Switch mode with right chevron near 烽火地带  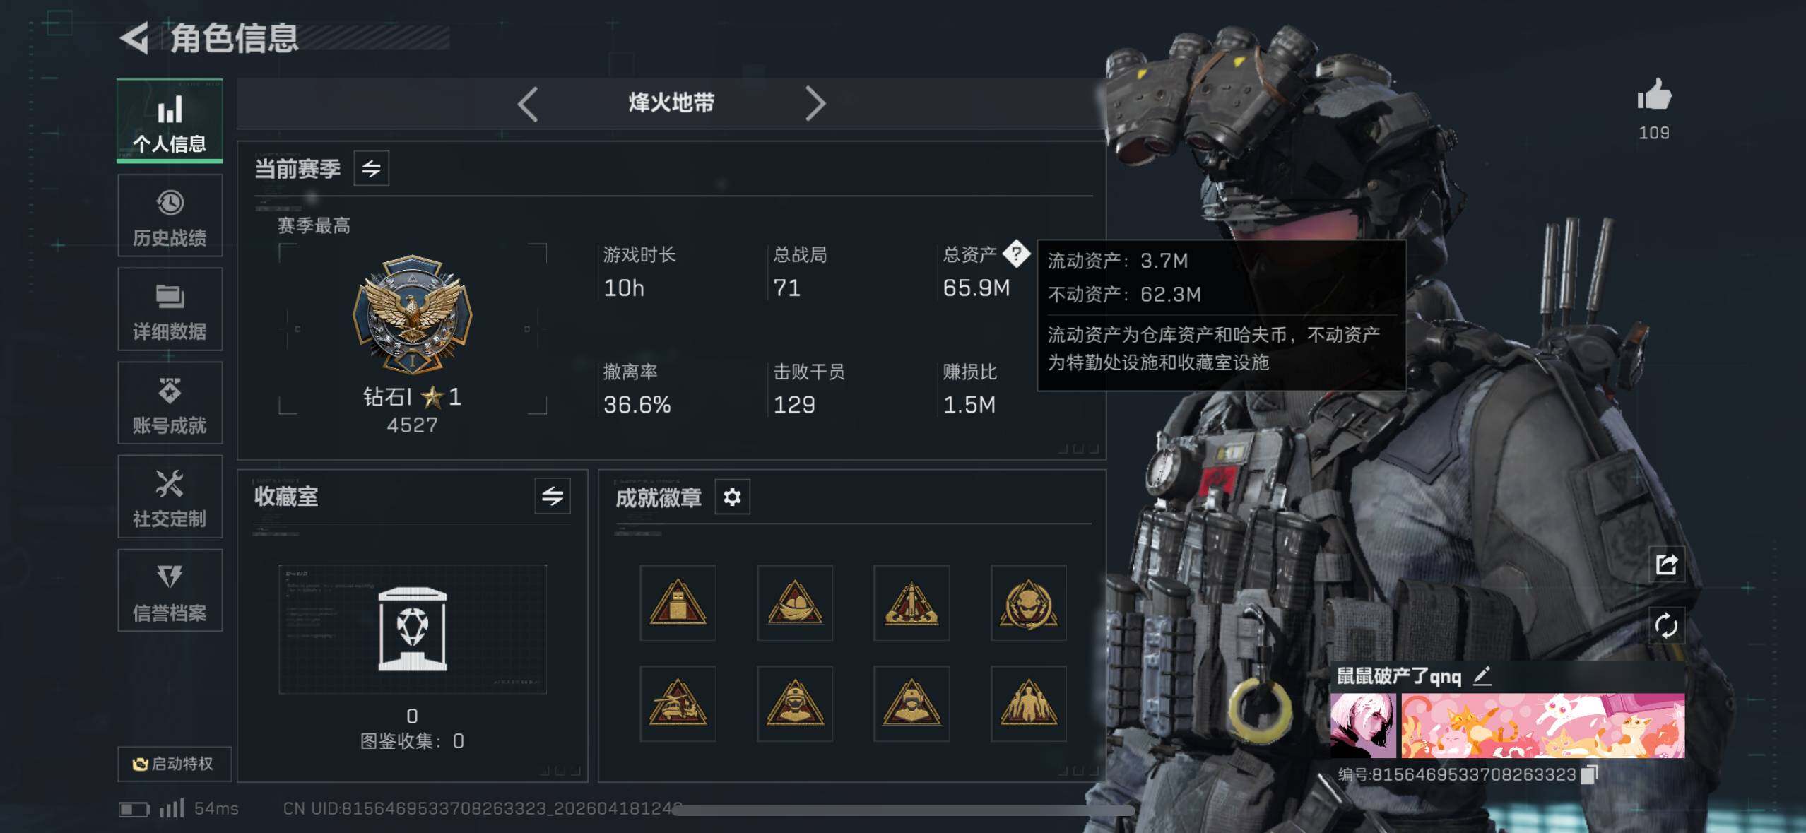tap(815, 105)
